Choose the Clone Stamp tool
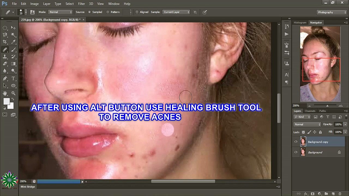Screen dimensions: 349x196 5,57
